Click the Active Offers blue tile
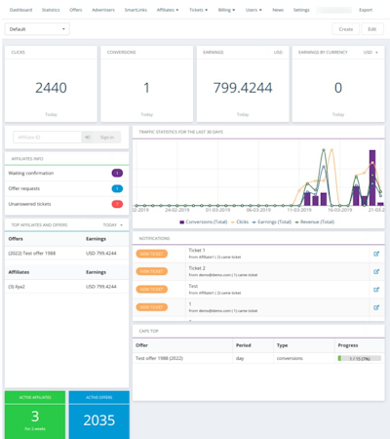This screenshot has height=439, width=390. [x=99, y=415]
